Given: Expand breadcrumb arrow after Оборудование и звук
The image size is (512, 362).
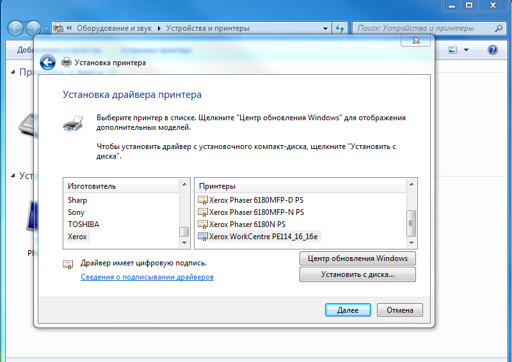Looking at the screenshot, I should pyautogui.click(x=159, y=28).
